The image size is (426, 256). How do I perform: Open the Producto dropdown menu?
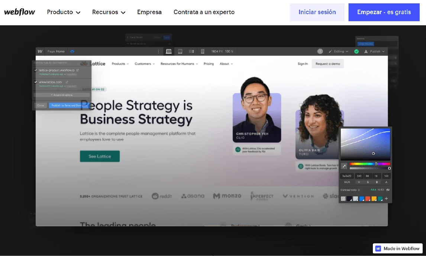[x=64, y=12]
